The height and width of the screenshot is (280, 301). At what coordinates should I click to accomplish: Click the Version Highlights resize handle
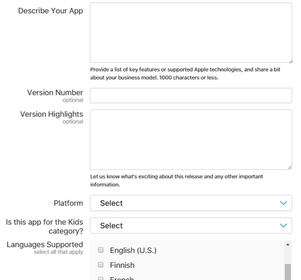(290, 168)
